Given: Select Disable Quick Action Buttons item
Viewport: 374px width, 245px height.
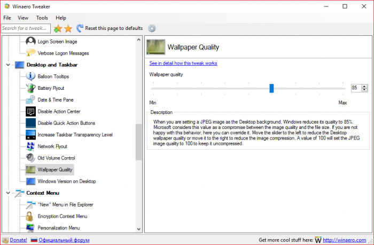Looking at the screenshot, I should click(66, 123).
